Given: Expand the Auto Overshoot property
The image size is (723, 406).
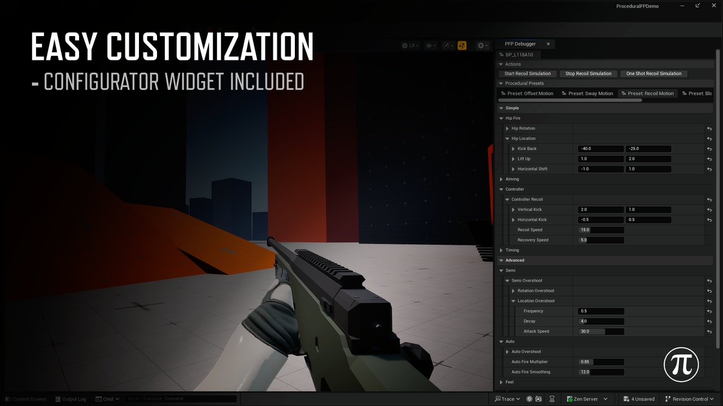Looking at the screenshot, I should 507,352.
